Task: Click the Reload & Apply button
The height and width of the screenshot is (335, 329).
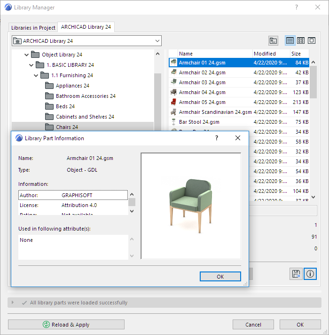Action: point(66,324)
